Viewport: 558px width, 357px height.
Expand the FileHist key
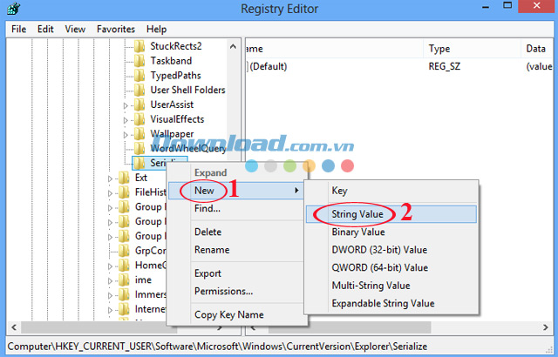tap(110, 193)
